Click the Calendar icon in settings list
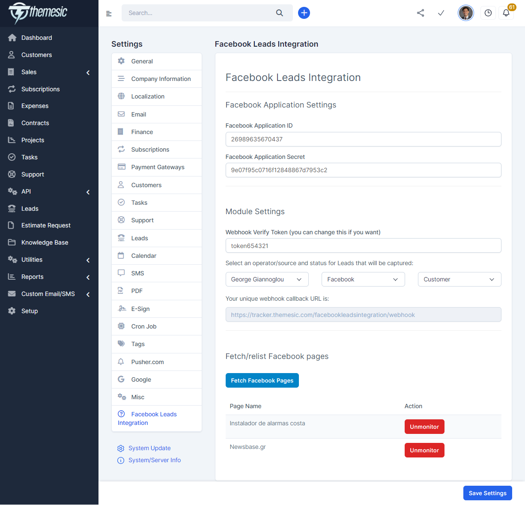 point(121,256)
